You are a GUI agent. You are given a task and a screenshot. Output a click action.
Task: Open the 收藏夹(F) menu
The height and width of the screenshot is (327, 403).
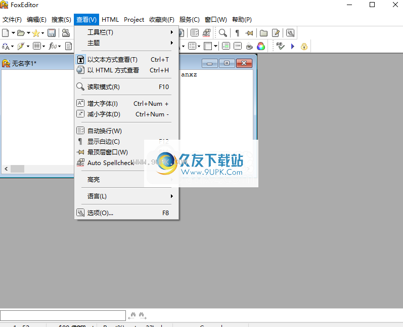[162, 20]
